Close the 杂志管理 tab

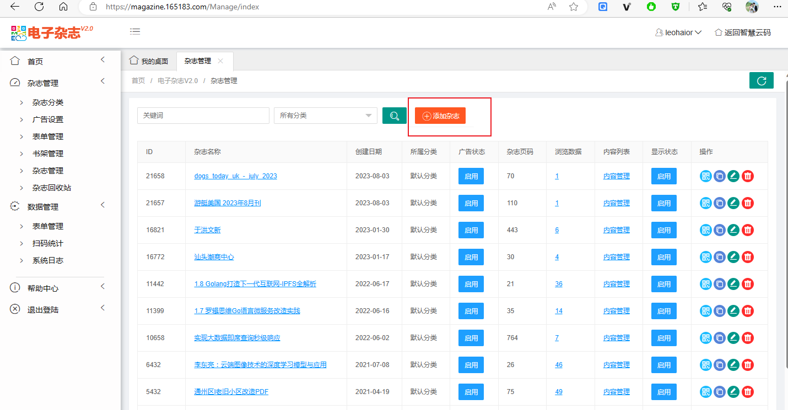click(220, 61)
